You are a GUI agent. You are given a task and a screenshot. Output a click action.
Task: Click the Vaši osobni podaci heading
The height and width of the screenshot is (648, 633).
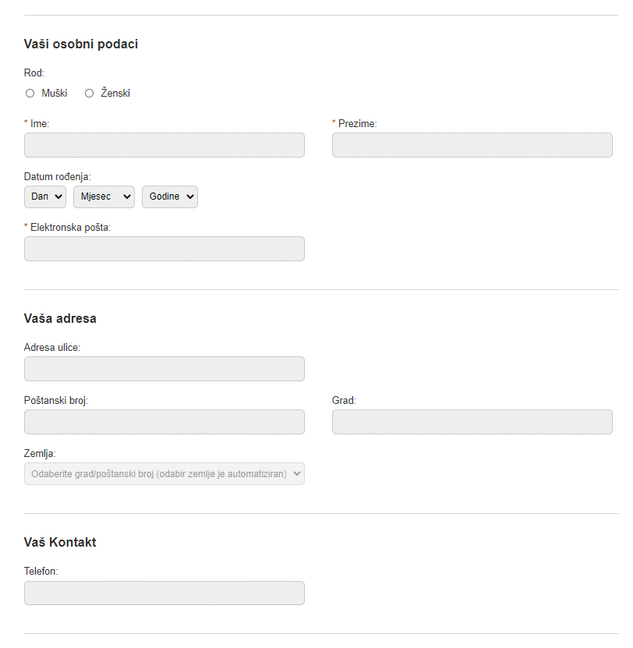click(81, 44)
